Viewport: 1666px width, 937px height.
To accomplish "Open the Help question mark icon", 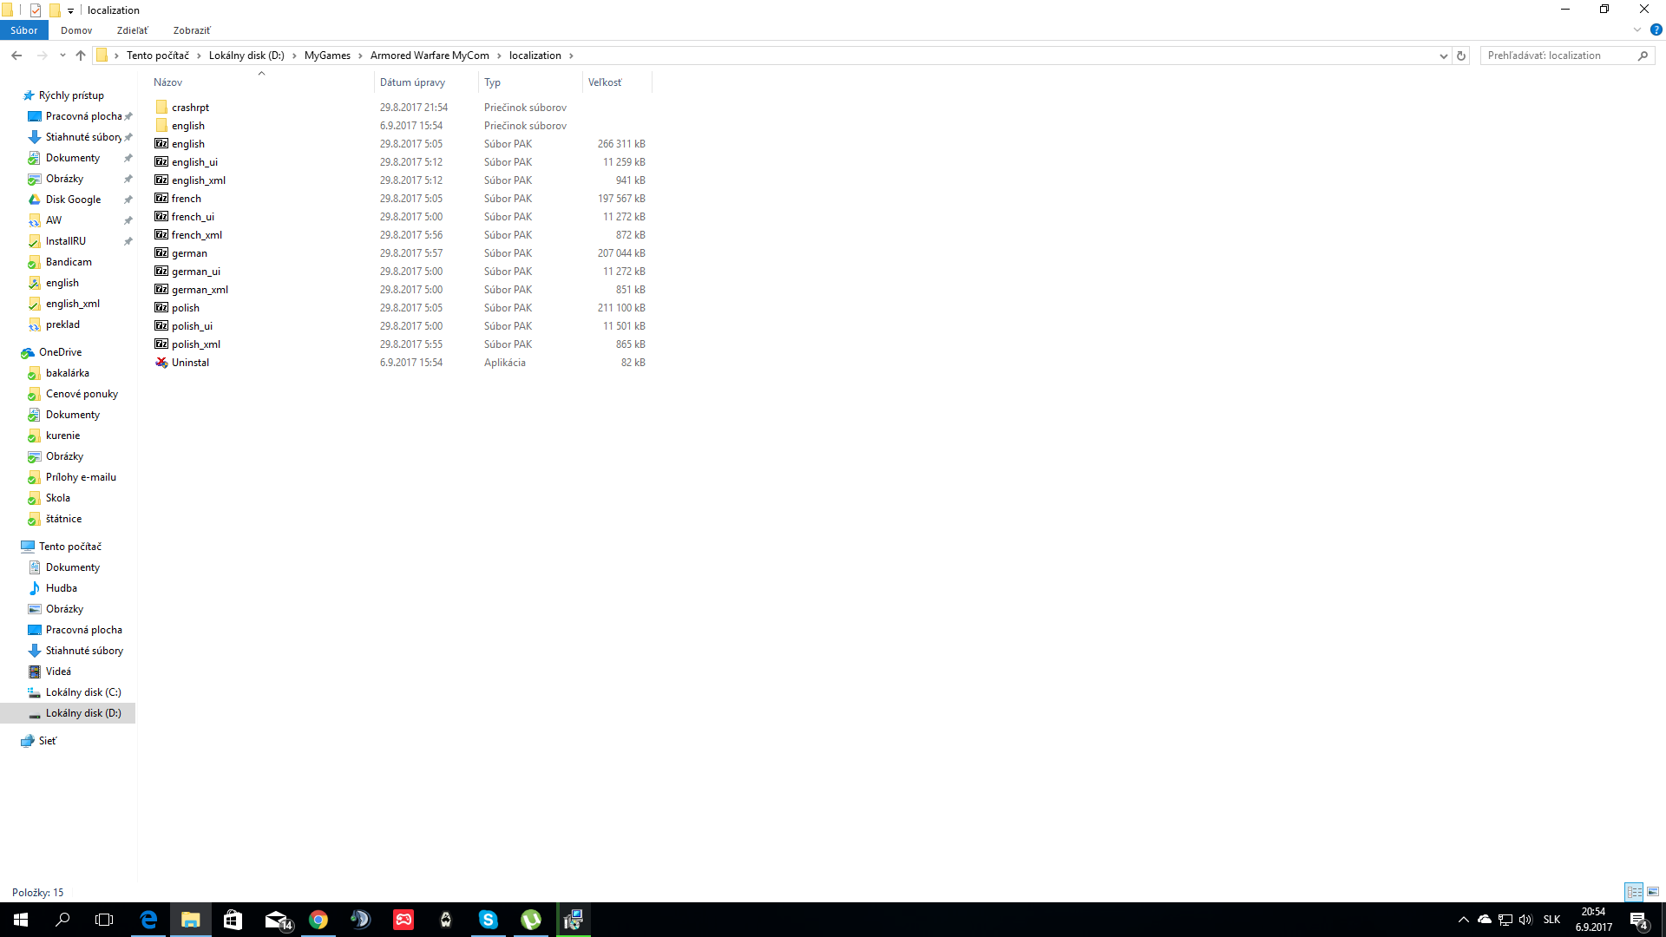I will (1656, 29).
